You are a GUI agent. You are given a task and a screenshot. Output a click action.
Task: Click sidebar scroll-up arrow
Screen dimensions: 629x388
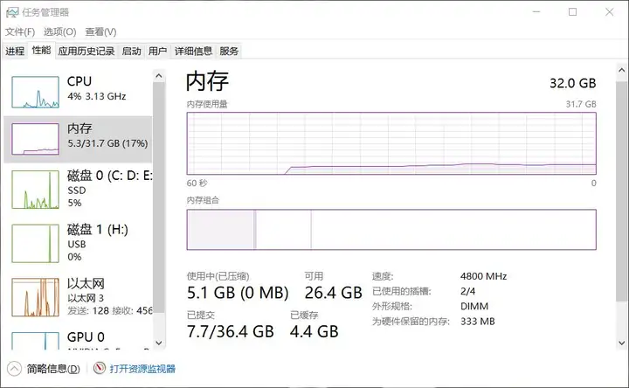pos(159,76)
